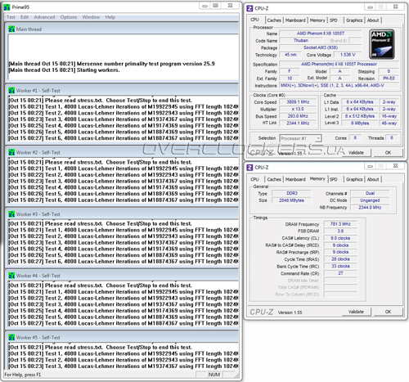The image size is (409, 382).
Task: Open the Advanced menu in Prime95
Action: (44, 17)
